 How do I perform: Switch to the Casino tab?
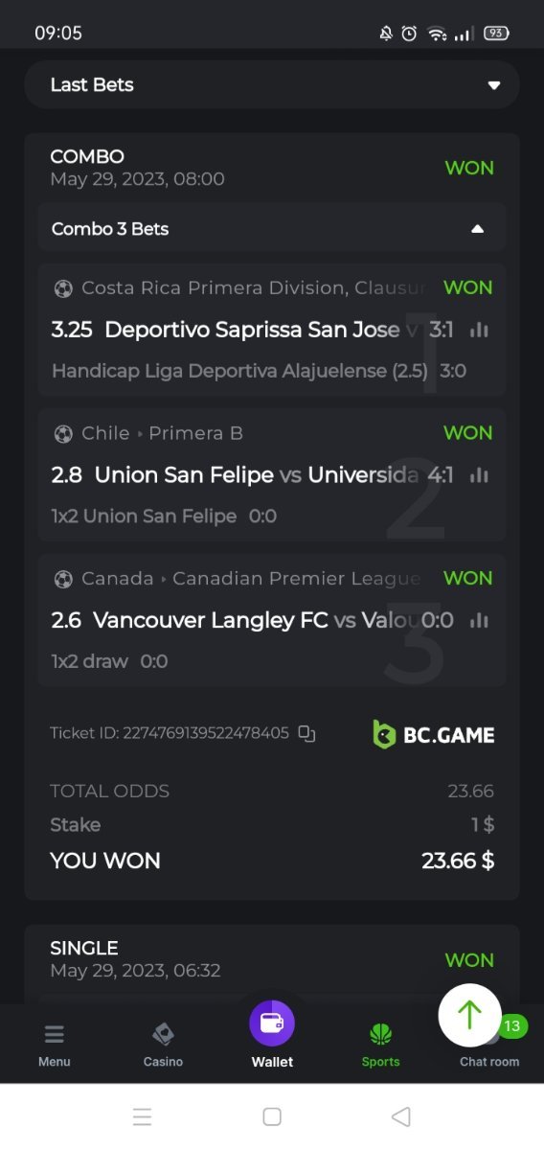[163, 1046]
